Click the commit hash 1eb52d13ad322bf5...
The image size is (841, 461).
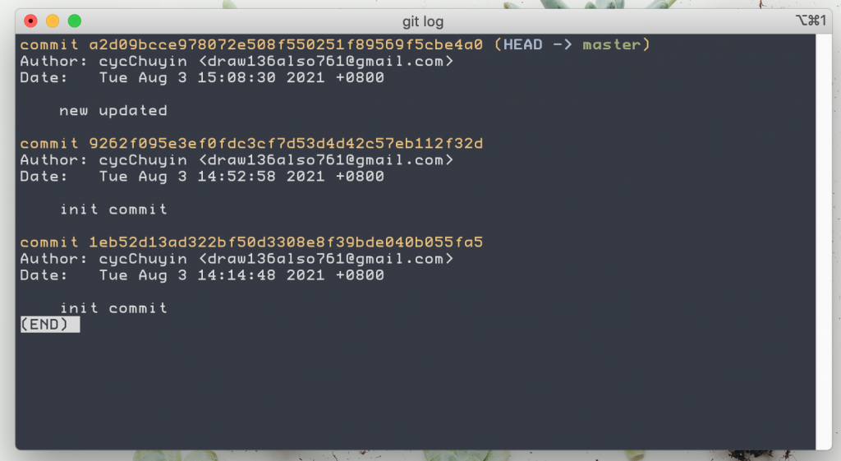click(x=286, y=242)
